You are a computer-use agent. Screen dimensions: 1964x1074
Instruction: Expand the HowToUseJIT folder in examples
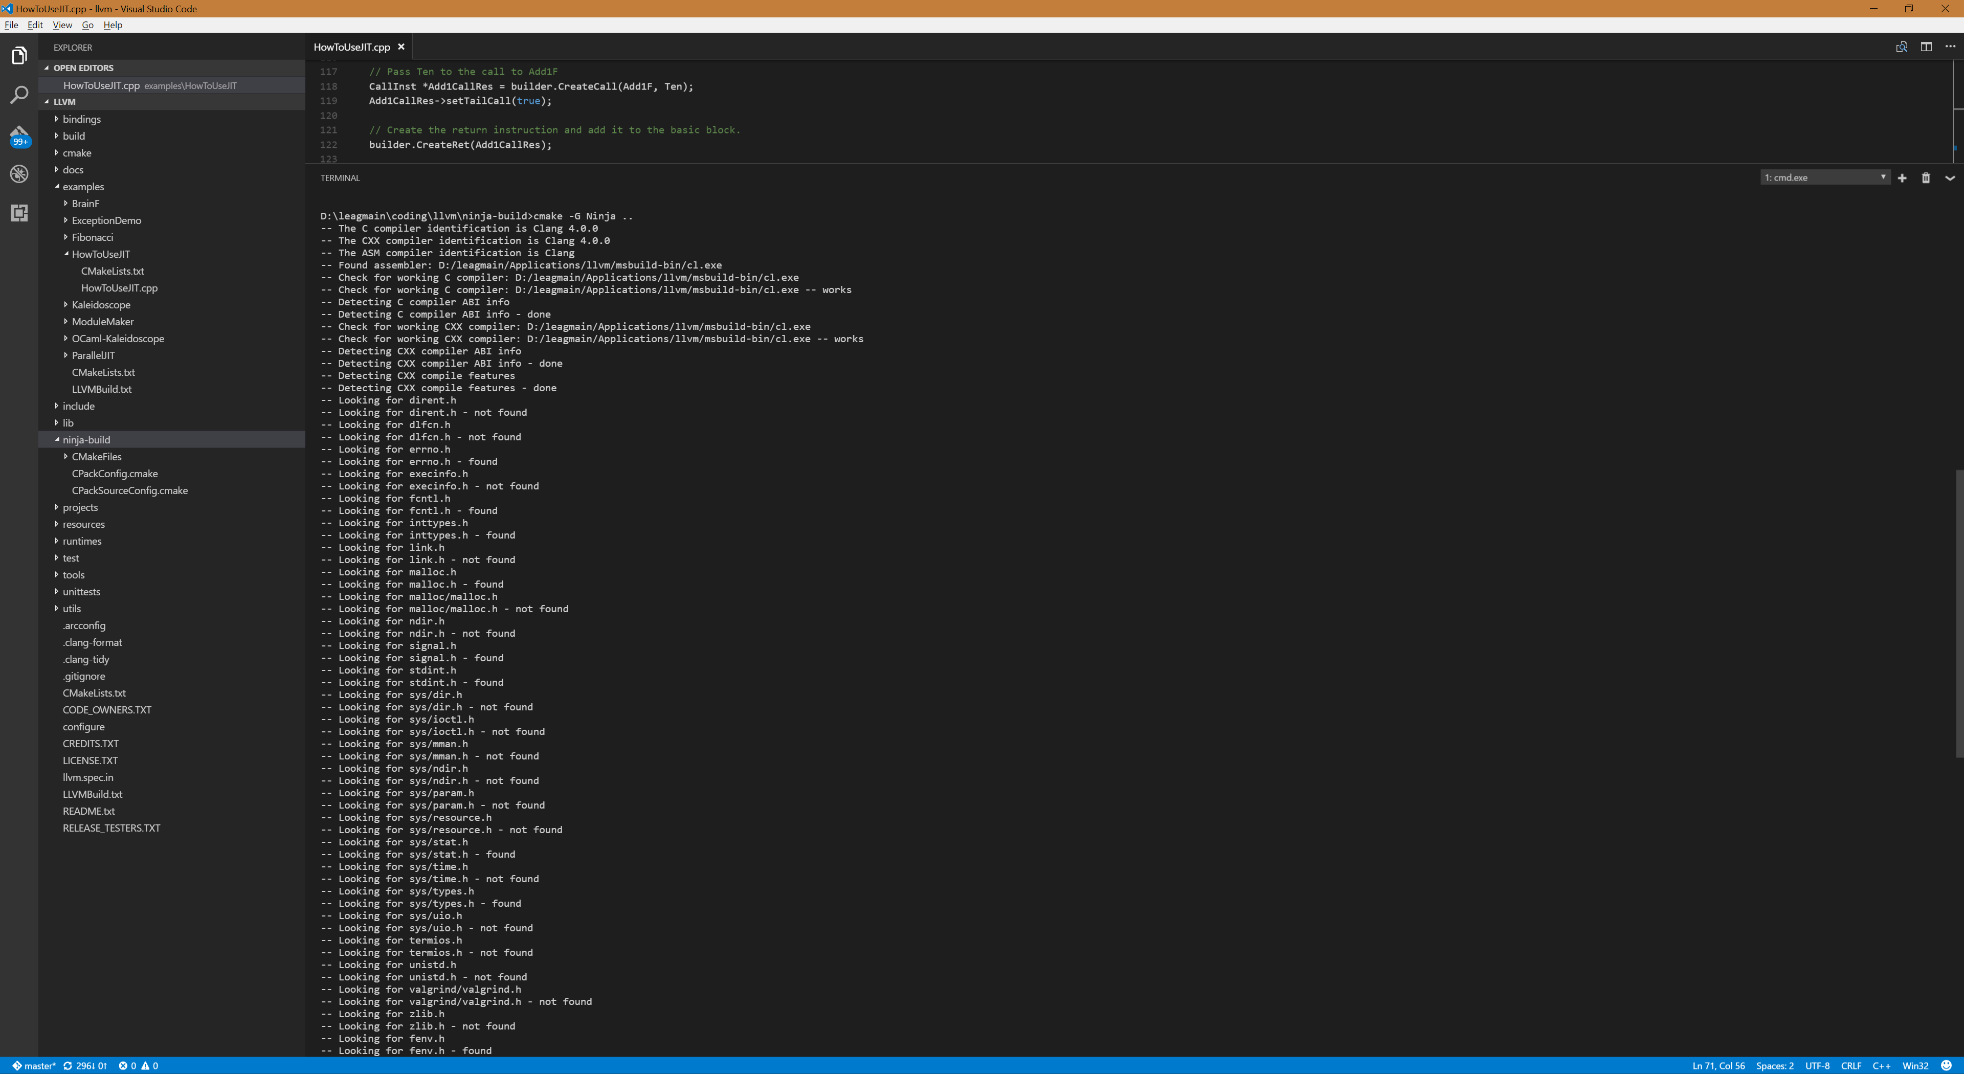point(101,254)
